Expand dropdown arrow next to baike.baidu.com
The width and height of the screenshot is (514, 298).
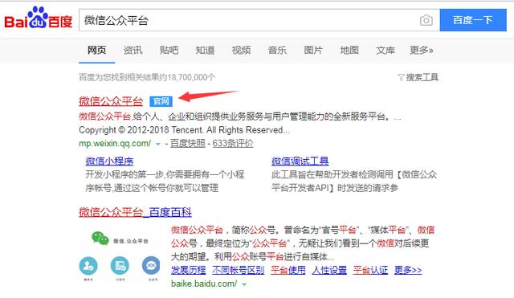click(244, 284)
